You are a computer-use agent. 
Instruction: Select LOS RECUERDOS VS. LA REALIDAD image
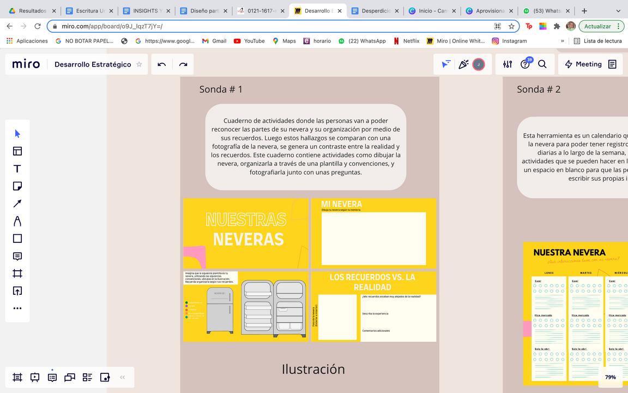point(373,307)
